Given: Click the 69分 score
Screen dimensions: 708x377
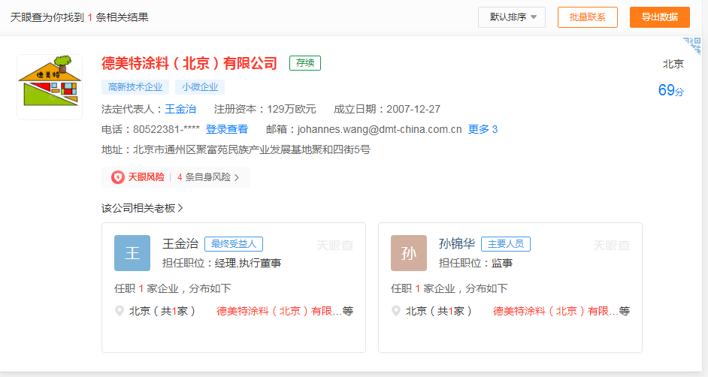Looking at the screenshot, I should click(x=671, y=90).
